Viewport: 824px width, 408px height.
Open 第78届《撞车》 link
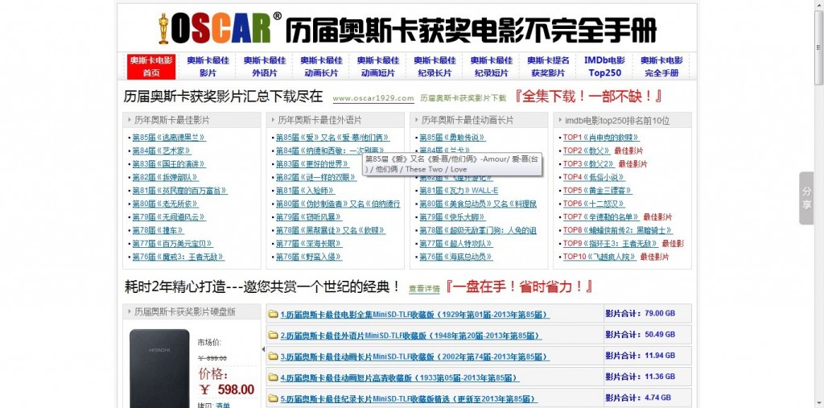click(x=158, y=230)
